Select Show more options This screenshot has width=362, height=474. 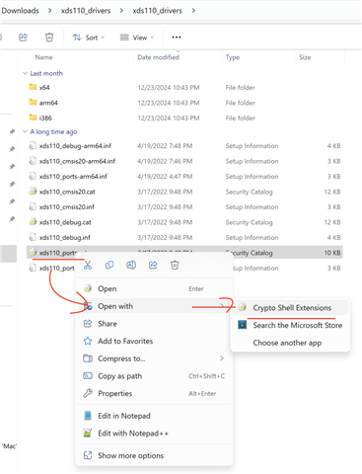coord(154,455)
